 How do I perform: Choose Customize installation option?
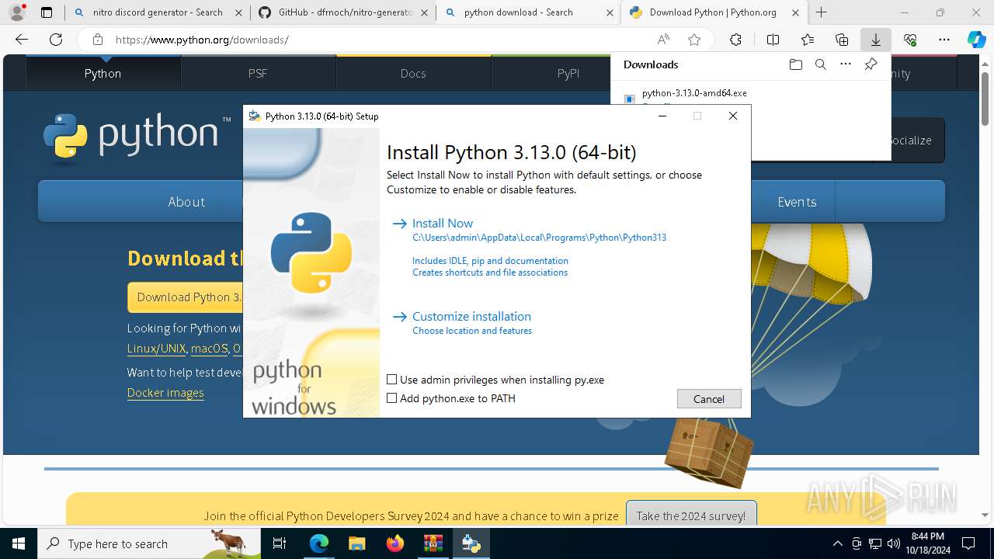[x=471, y=316]
